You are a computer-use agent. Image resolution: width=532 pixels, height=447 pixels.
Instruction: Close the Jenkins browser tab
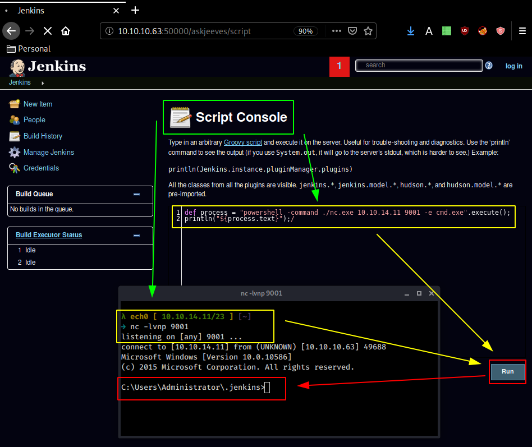116,11
